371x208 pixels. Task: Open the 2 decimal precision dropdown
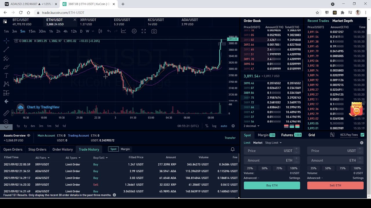point(252,126)
